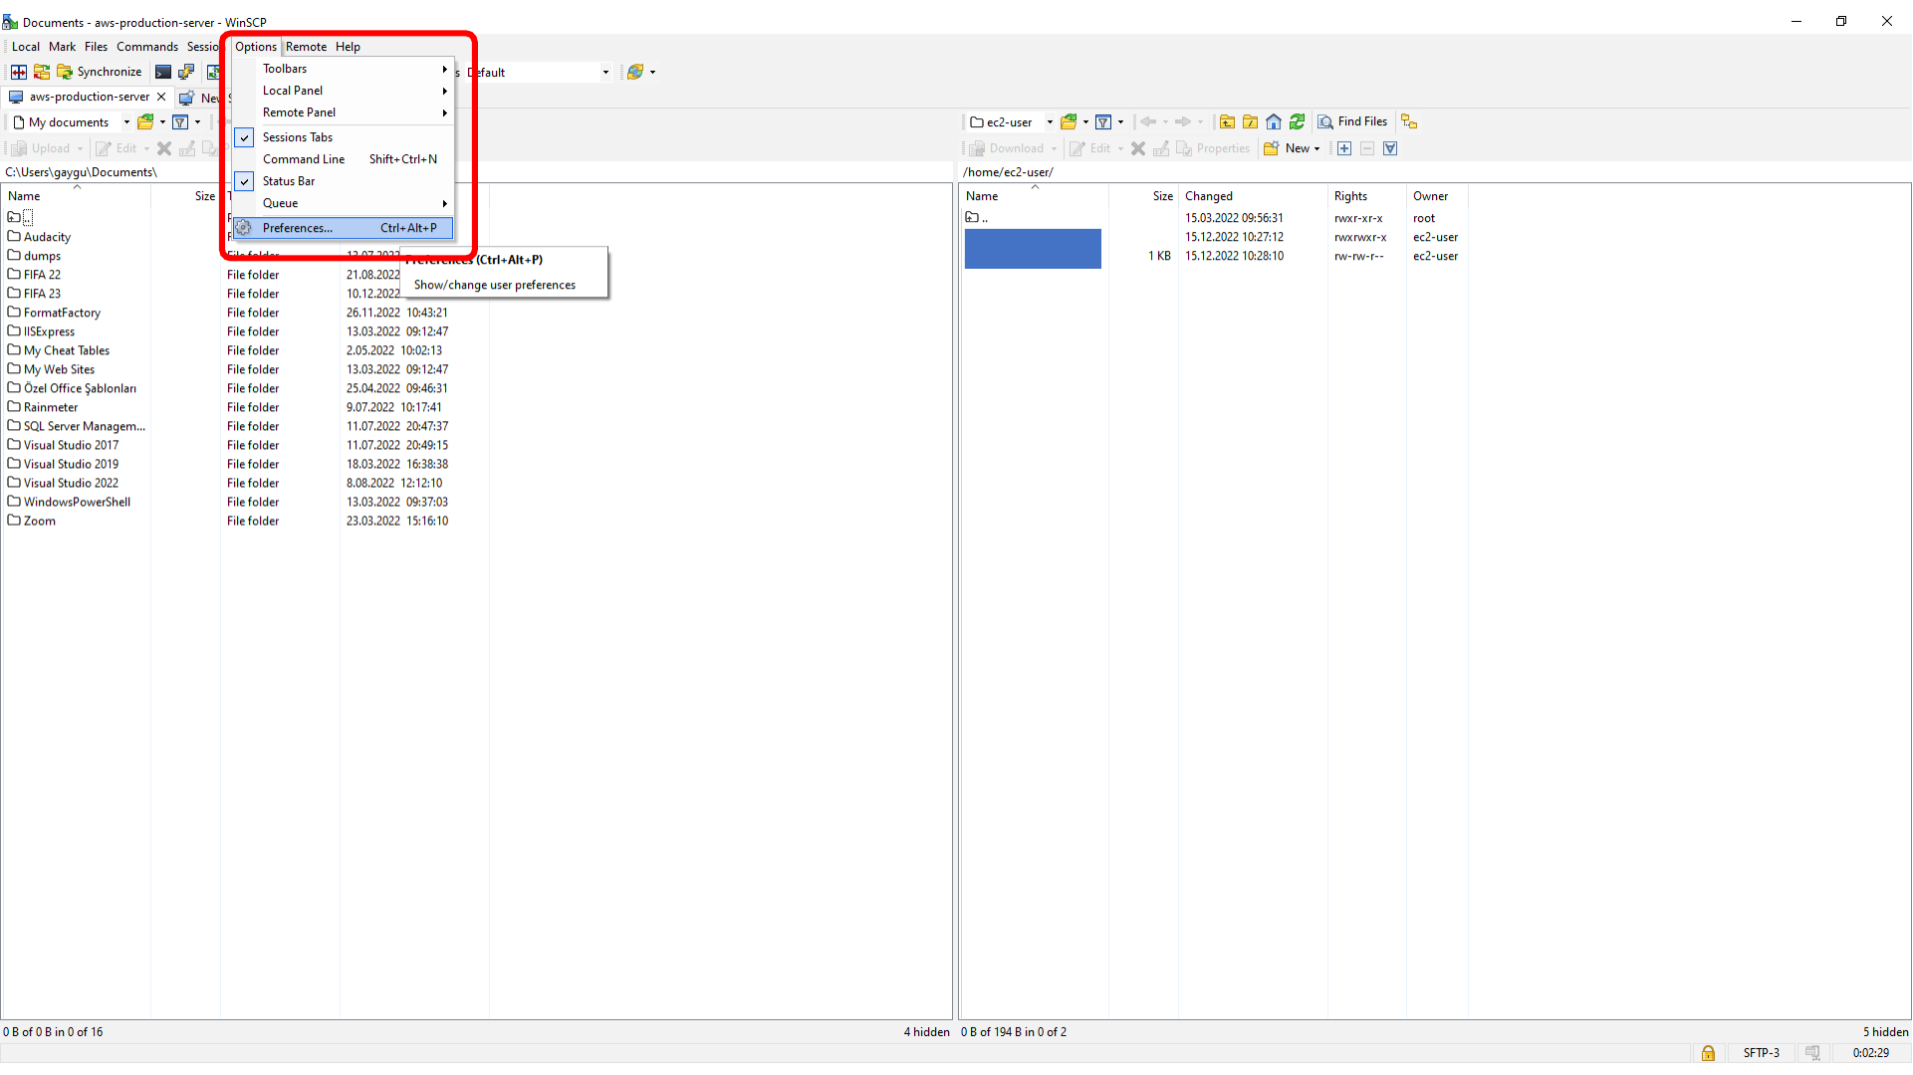1913x1075 pixels.
Task: Open the My documents drive dropdown
Action: tap(126, 122)
